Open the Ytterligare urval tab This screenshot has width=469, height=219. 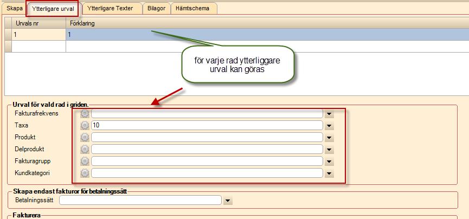(53, 9)
